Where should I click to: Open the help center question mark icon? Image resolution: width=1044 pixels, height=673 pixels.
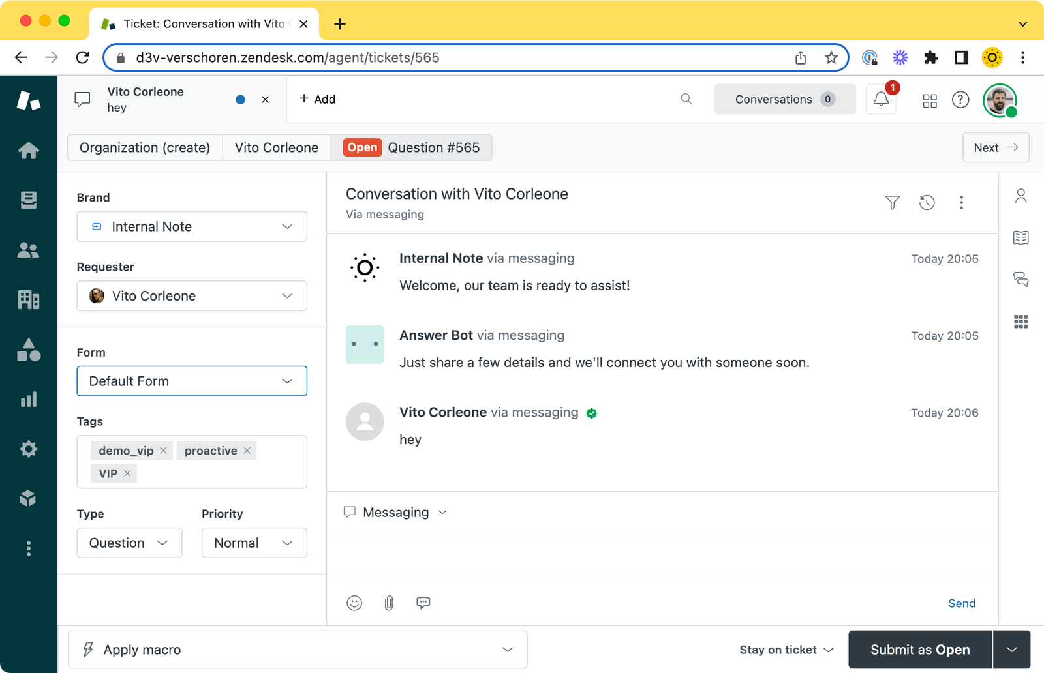pyautogui.click(x=960, y=100)
